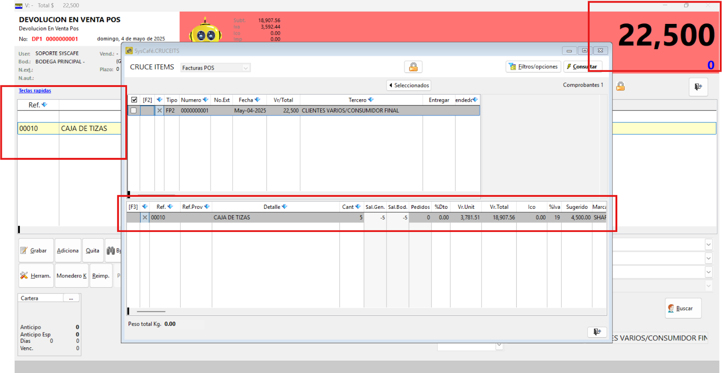Sort items by the Detalle column header
Screen dimensions: 722x373
click(272, 207)
